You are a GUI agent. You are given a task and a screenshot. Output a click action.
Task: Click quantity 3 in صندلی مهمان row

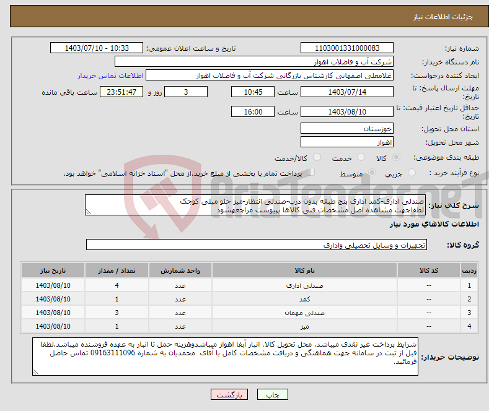coord(117,313)
